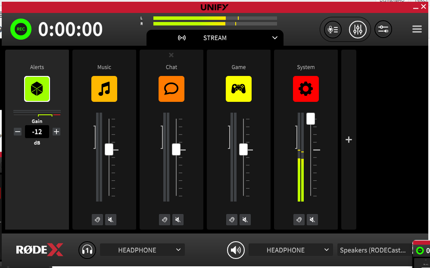
Task: Click the green REC record button
Action: pos(20,29)
